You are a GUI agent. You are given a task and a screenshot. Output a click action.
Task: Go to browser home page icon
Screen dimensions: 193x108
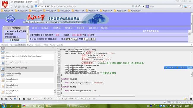click(19, 7)
